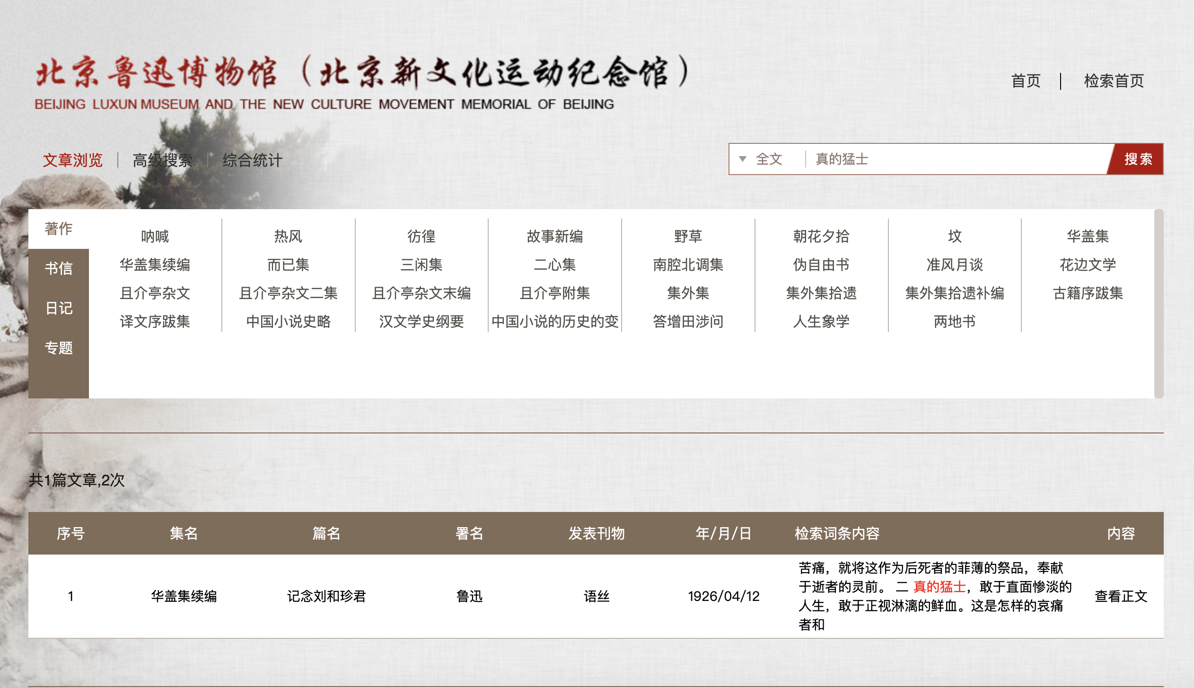Open the collection 三闲集
Screen dimensions: 1194x688
click(x=421, y=265)
